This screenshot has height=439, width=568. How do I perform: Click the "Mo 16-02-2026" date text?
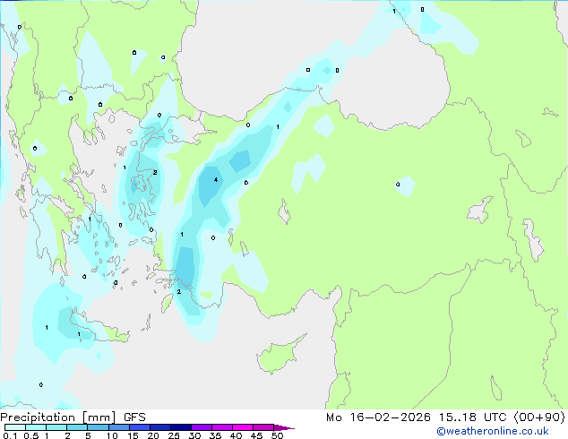[378, 417]
